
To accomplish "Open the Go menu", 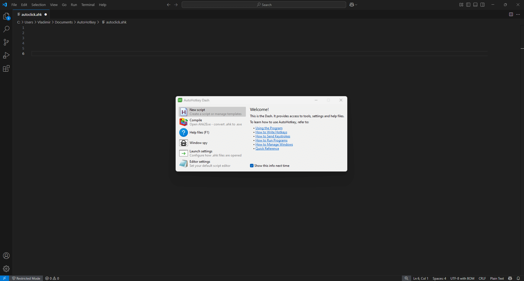I will 64,5.
